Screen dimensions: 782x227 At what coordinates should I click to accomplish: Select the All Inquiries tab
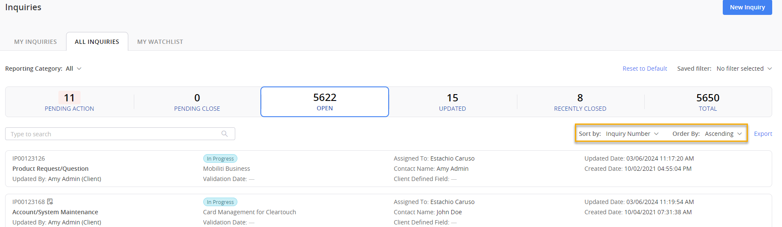(x=97, y=42)
